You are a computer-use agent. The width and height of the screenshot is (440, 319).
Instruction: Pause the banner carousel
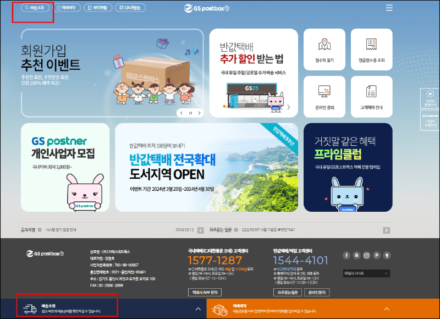pyautogui.click(x=190, y=113)
